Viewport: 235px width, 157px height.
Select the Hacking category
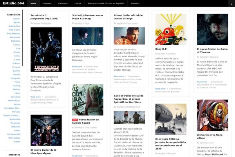16,86
